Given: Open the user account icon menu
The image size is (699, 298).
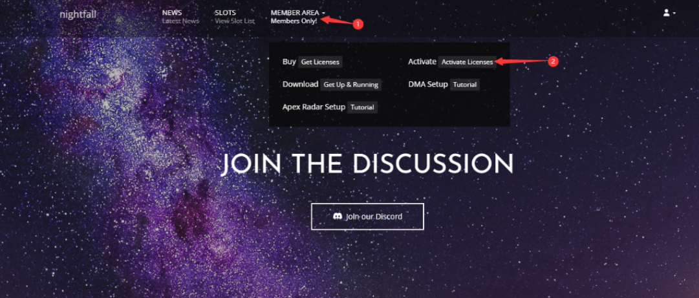Looking at the screenshot, I should tap(667, 13).
